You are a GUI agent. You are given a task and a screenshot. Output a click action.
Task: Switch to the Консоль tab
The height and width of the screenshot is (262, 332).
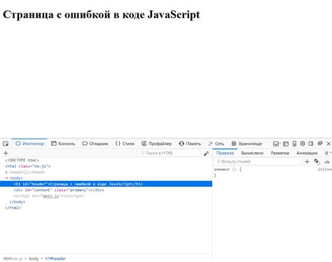tap(63, 144)
